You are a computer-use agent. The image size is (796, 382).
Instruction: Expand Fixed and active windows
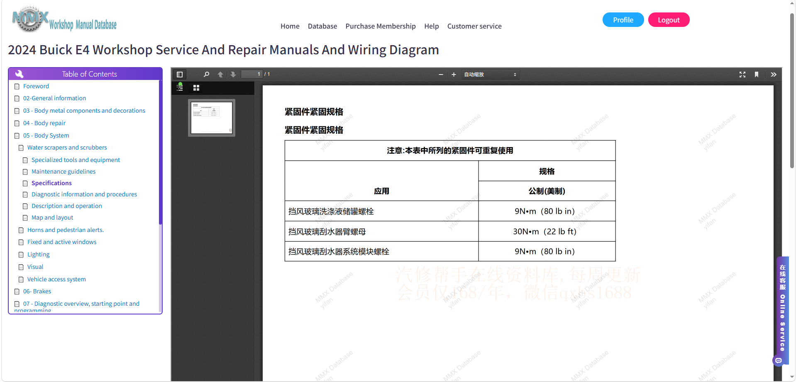coord(62,242)
